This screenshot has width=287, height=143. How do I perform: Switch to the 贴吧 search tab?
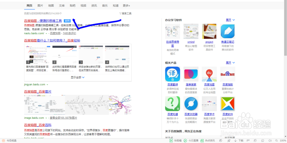click(73, 6)
